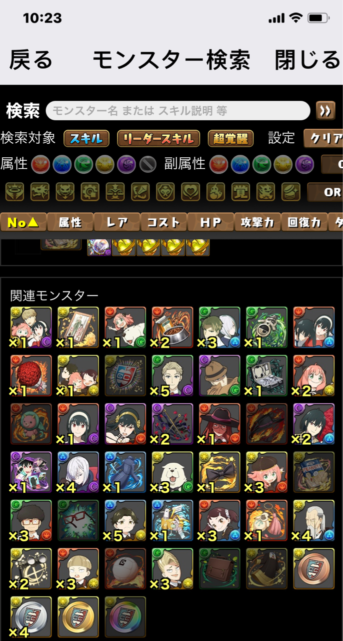Expand search with the double-arrow button

coord(325,111)
